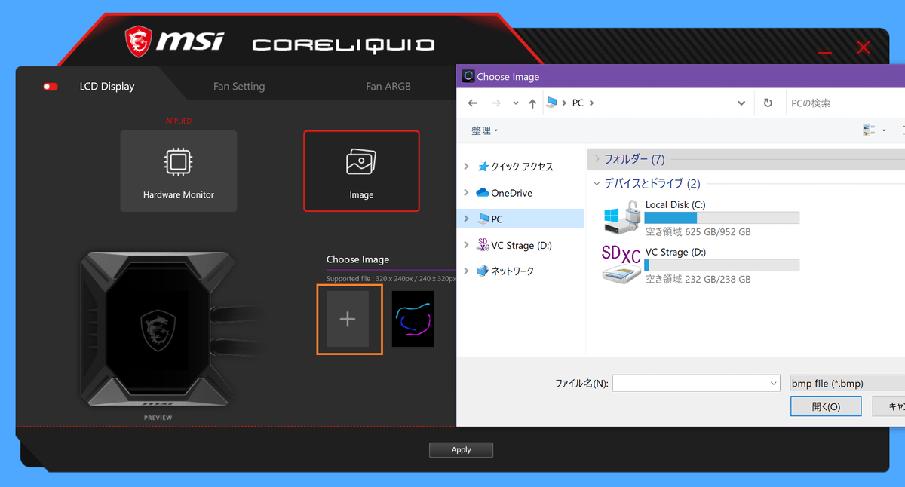Close the MSI CoreLiquid window

(864, 48)
